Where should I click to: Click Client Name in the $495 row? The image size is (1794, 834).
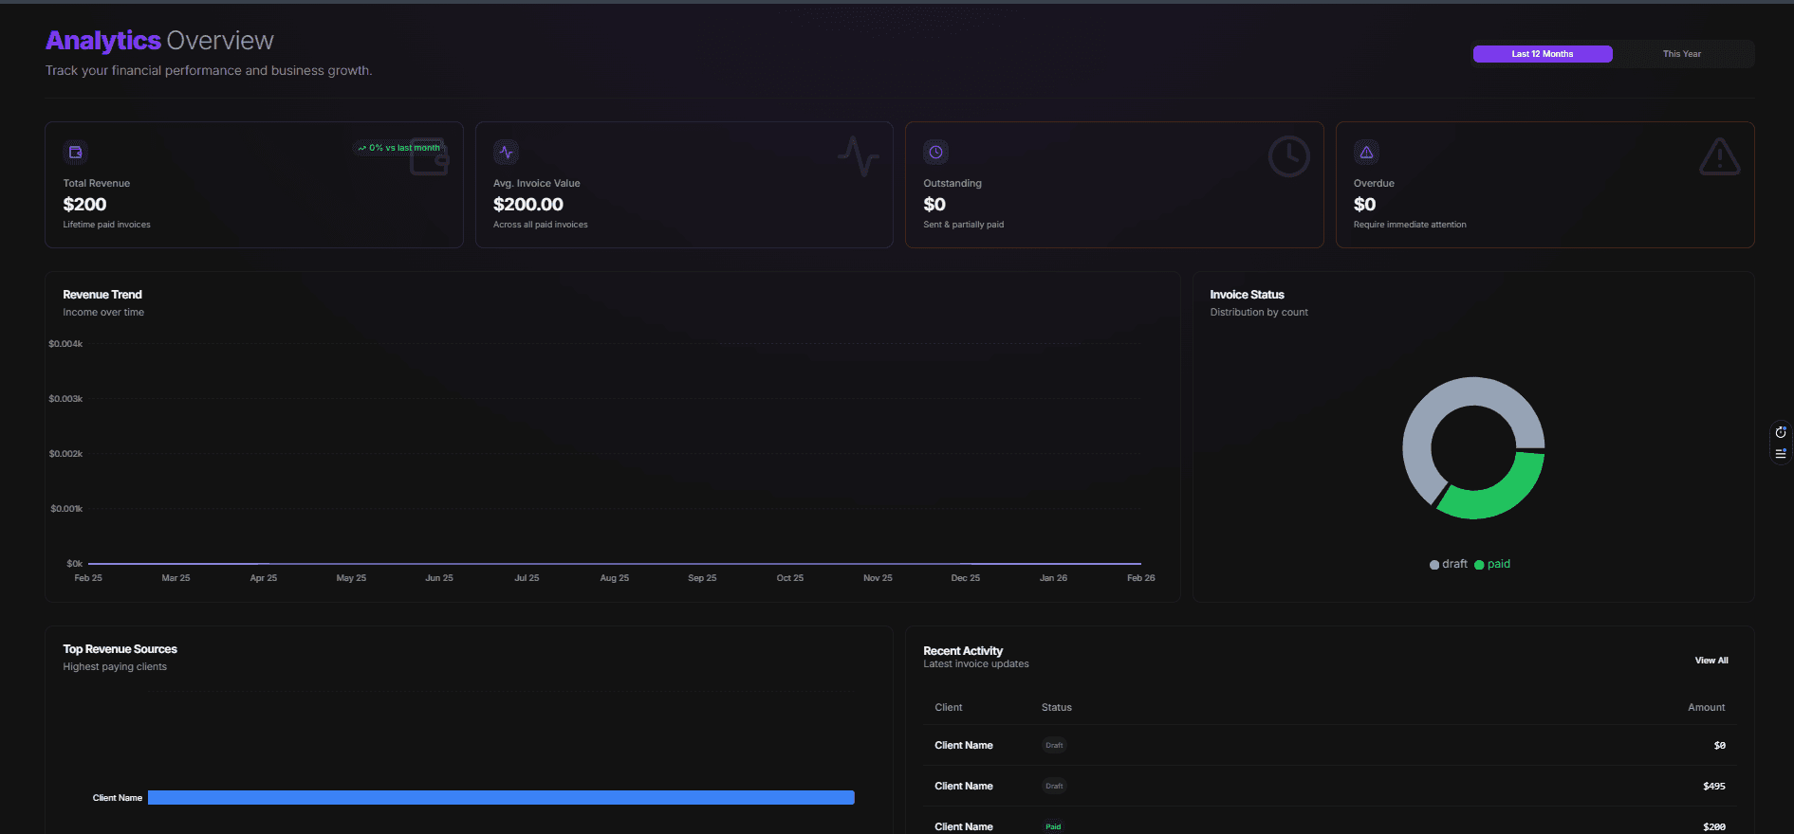pos(964,787)
